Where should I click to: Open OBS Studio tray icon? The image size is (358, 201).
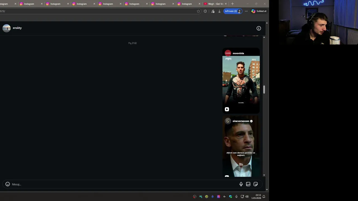pos(195,197)
